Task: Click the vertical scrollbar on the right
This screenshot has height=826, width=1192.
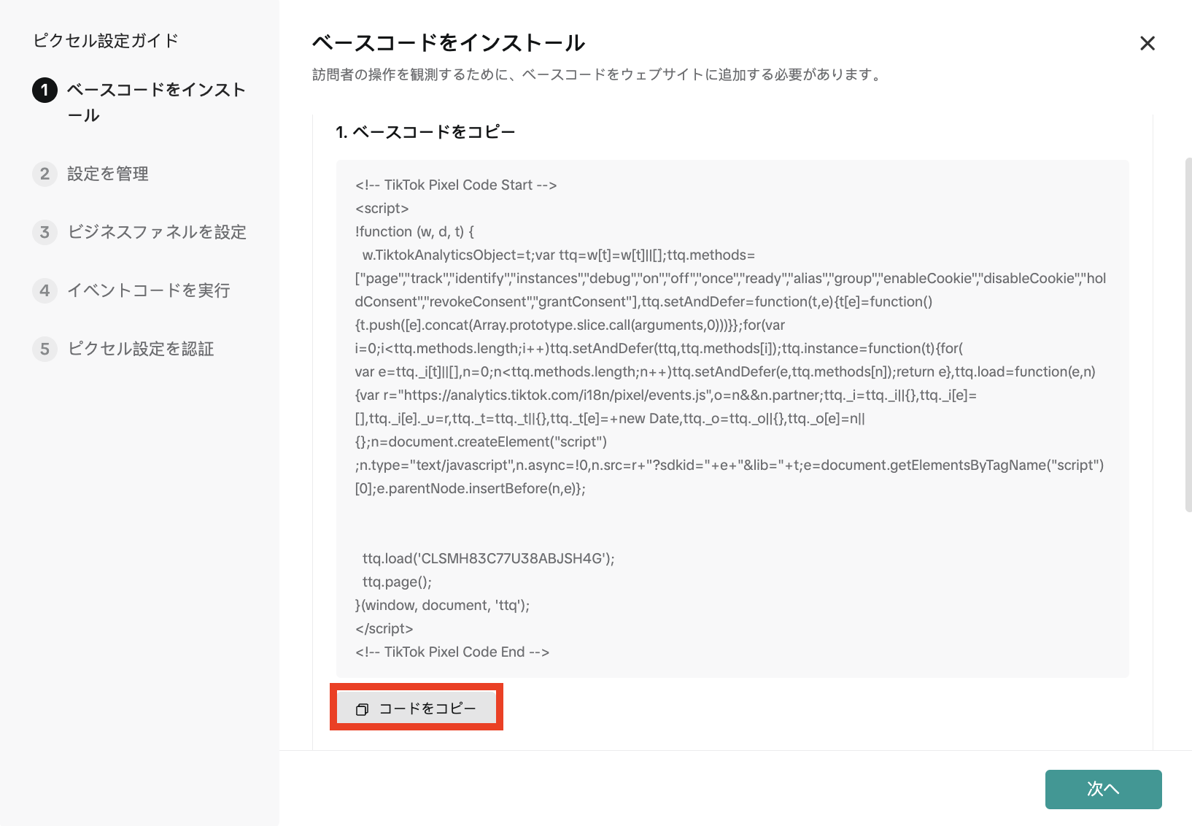Action: point(1188,334)
